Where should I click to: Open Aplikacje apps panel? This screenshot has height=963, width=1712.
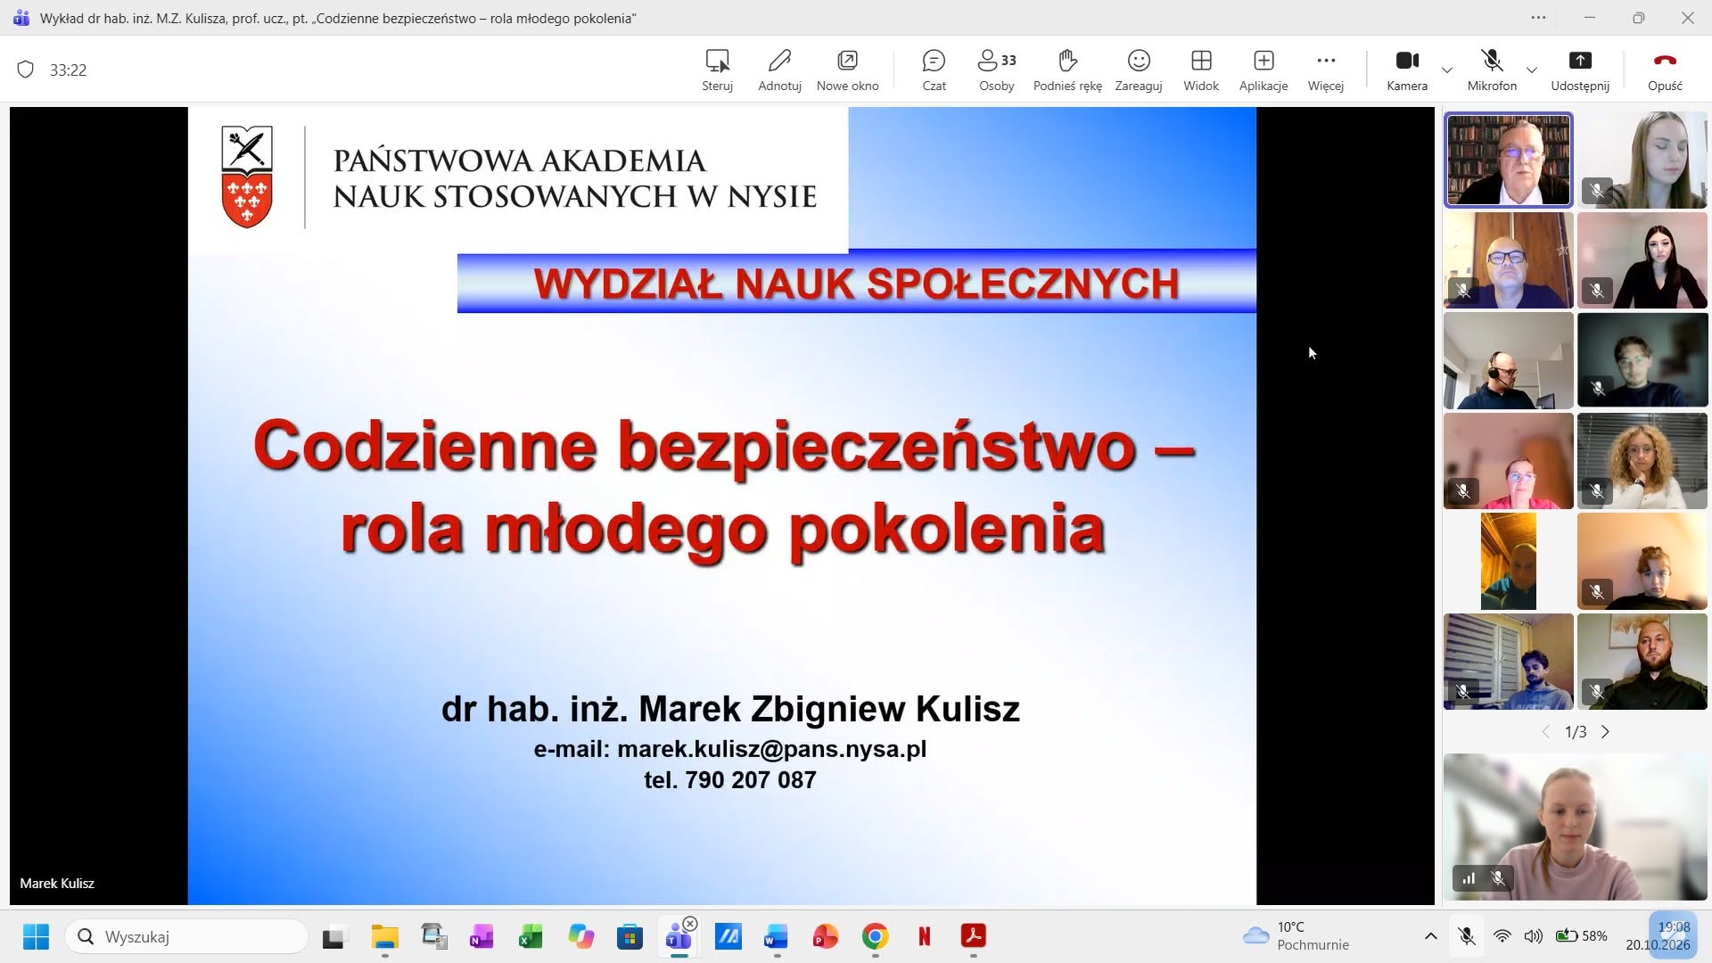(1263, 70)
